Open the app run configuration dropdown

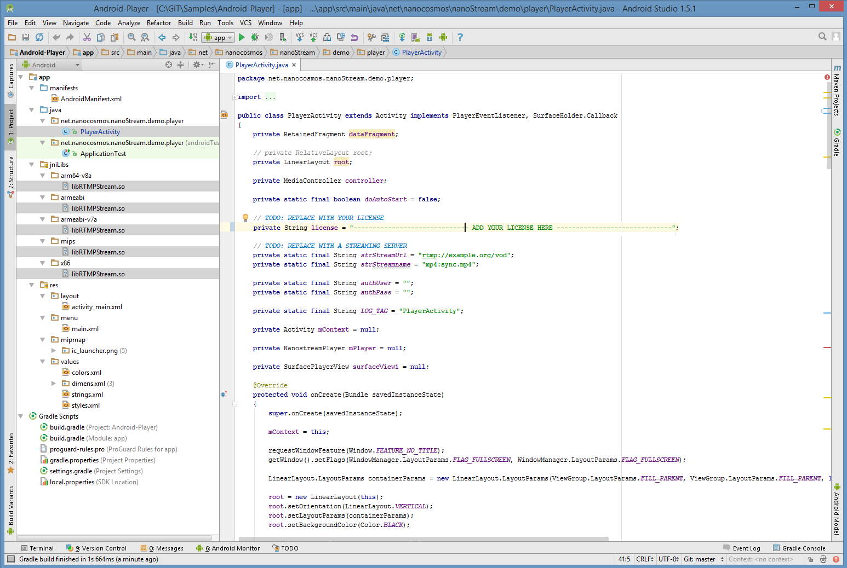[x=218, y=37]
